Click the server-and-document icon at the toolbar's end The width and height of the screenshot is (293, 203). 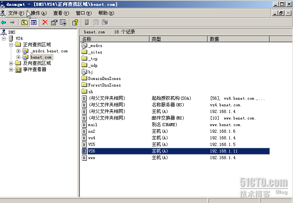(x=105, y=23)
